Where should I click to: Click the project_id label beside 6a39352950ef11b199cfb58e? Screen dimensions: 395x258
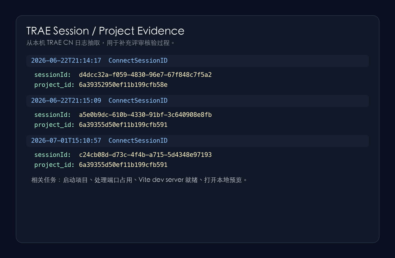[x=55, y=85]
